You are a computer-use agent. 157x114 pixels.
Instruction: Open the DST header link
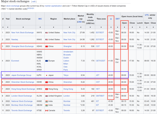pos(118,19)
